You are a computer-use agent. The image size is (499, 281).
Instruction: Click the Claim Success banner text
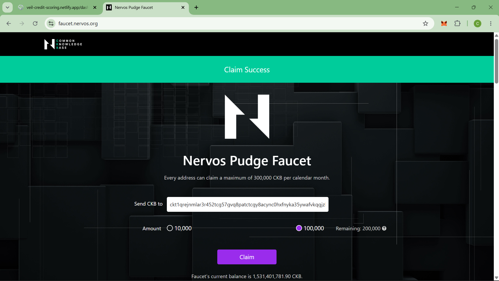[x=247, y=70]
